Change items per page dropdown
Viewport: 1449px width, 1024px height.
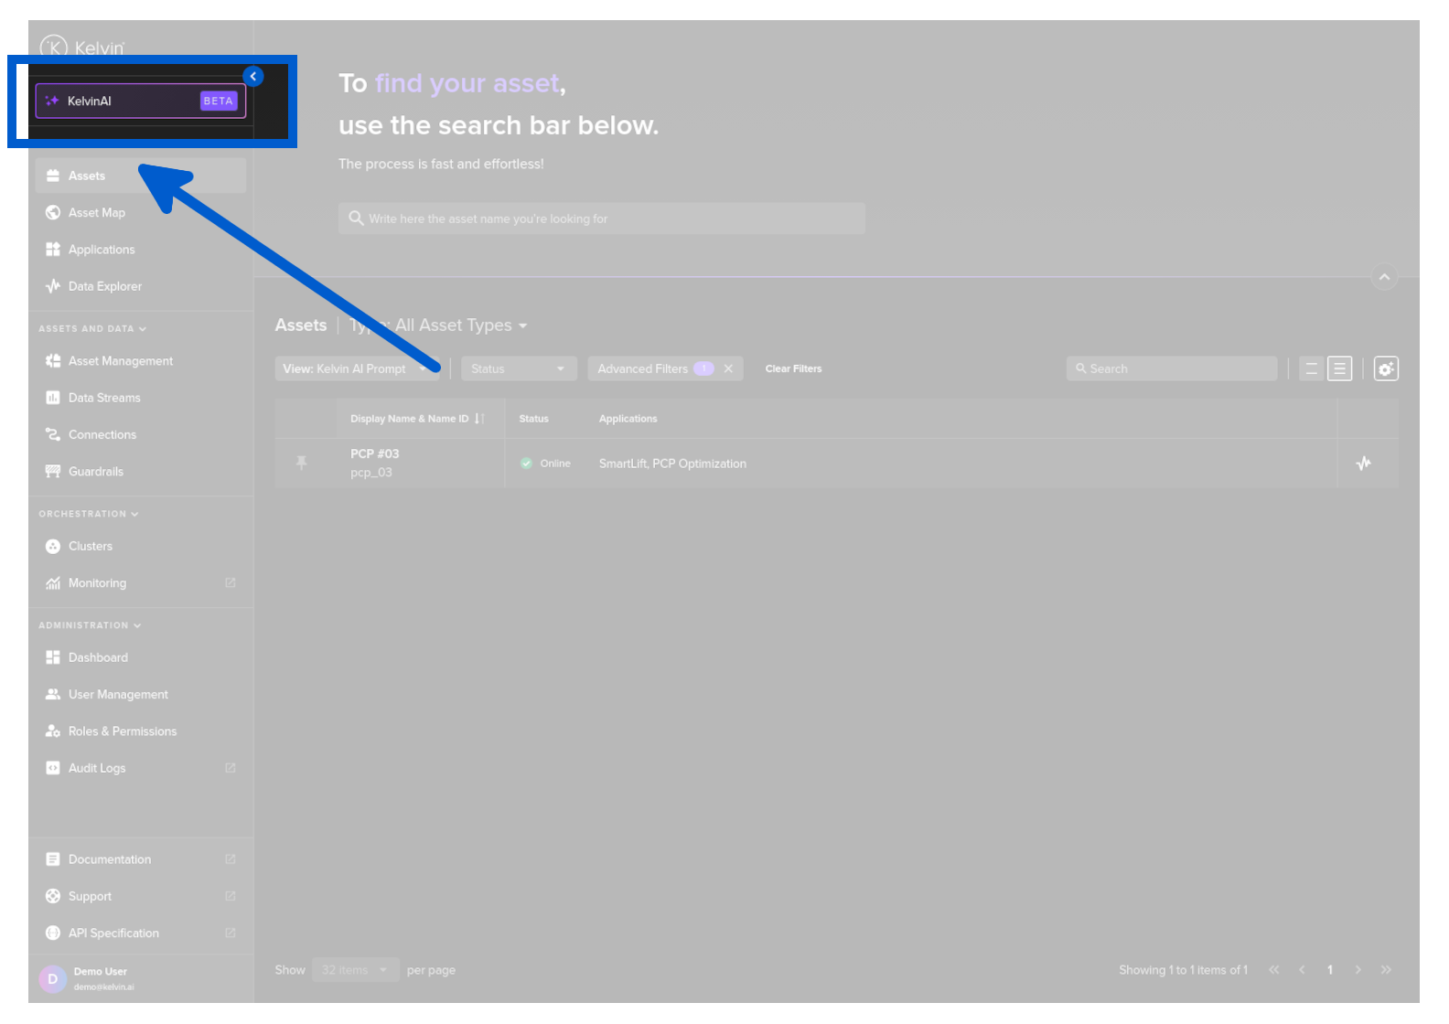tap(355, 970)
